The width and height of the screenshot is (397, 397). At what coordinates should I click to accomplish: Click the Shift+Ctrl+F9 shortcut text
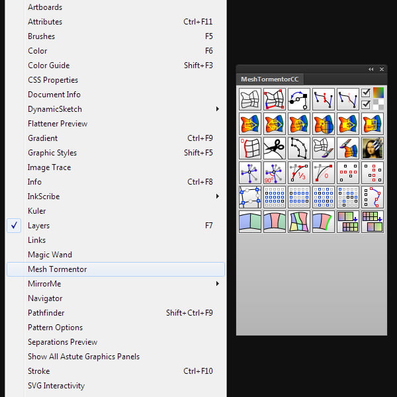click(x=189, y=313)
